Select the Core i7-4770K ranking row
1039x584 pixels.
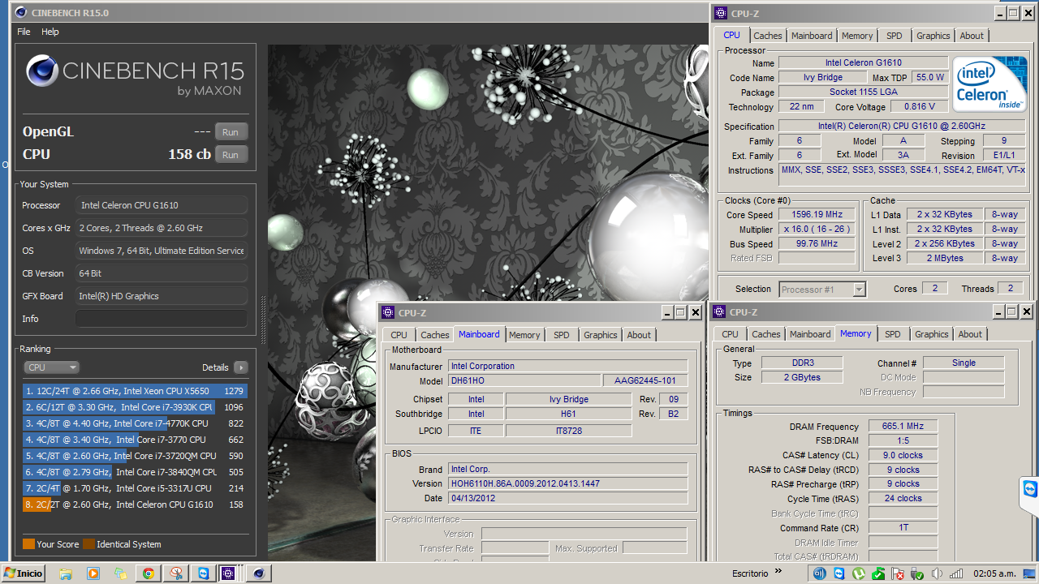[135, 423]
